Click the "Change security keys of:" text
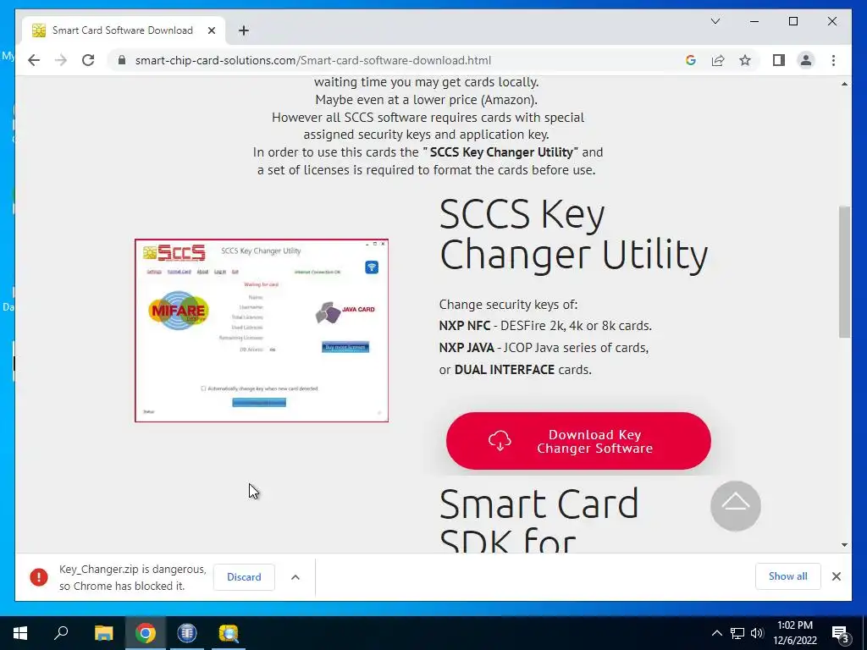This screenshot has width=867, height=650. tap(508, 305)
